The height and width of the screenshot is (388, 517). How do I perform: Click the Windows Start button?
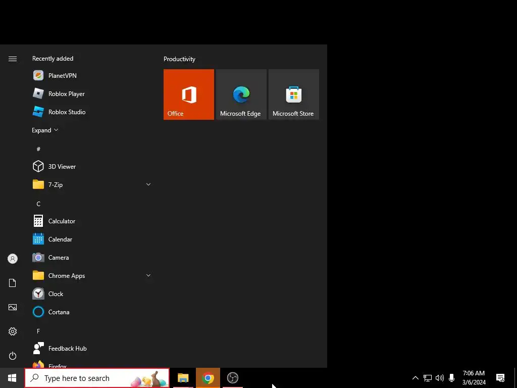pos(12,378)
